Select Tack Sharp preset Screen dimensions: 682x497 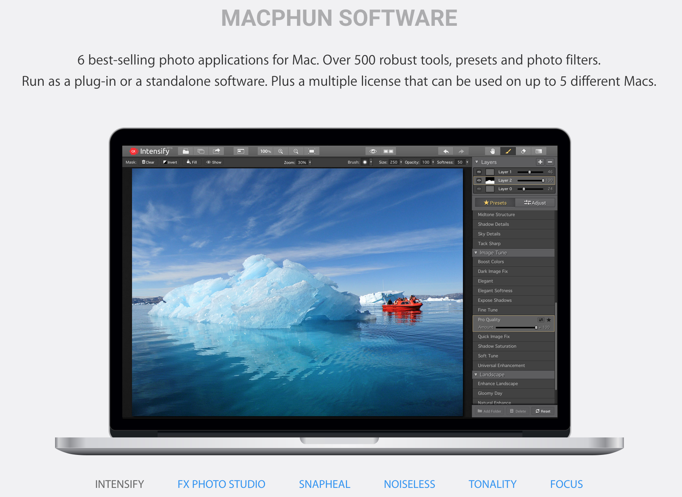[513, 244]
